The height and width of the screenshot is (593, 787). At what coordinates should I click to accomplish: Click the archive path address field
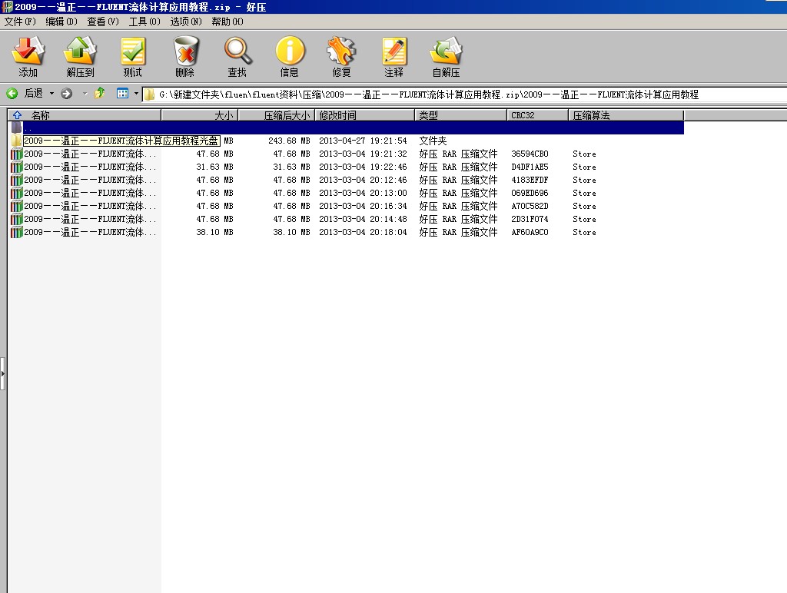point(461,94)
